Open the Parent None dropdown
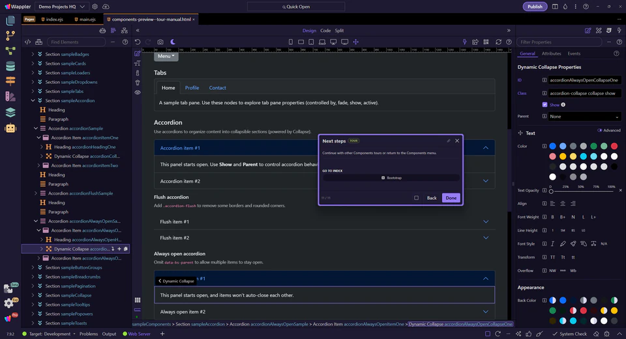 coord(584,116)
